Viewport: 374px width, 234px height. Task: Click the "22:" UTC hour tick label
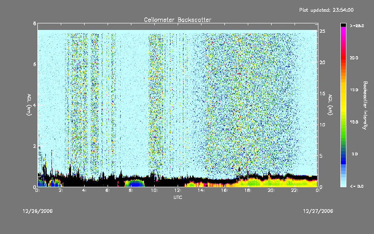(x=295, y=190)
